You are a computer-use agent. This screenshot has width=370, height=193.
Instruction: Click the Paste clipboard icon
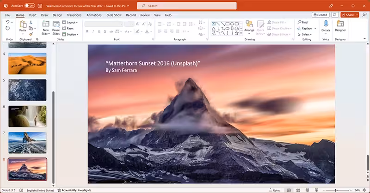(23, 24)
